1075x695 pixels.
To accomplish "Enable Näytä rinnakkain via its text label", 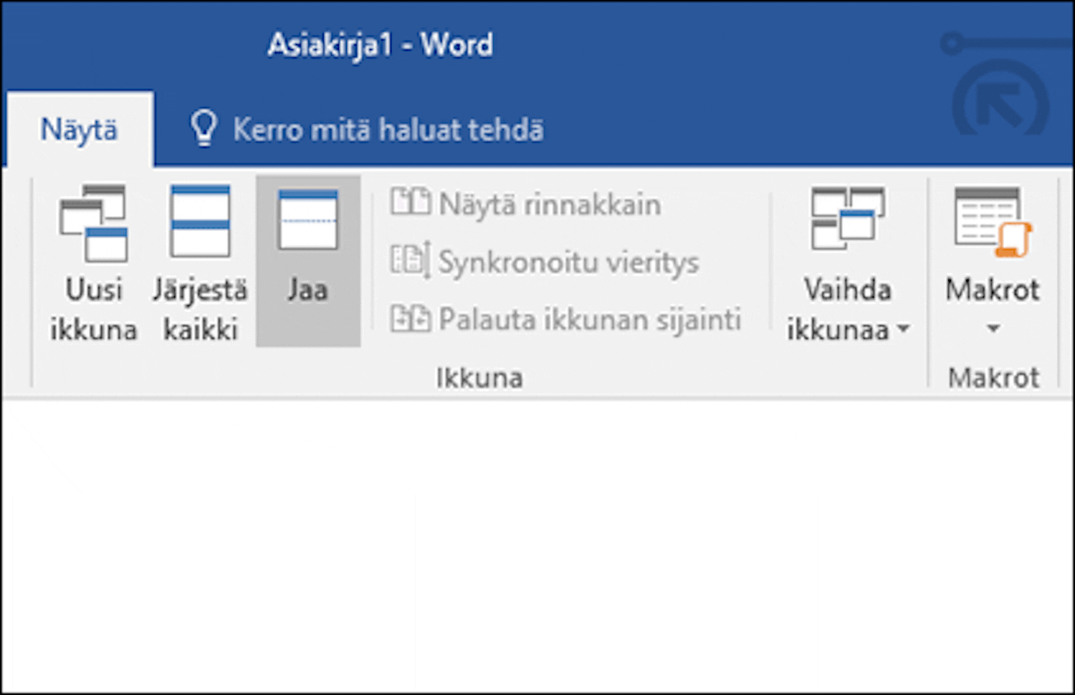I will (550, 205).
